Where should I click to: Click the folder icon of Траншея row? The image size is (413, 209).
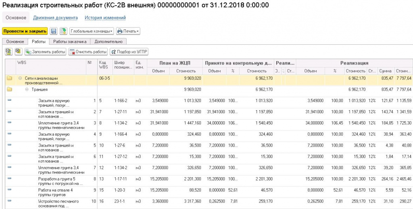click(9, 89)
